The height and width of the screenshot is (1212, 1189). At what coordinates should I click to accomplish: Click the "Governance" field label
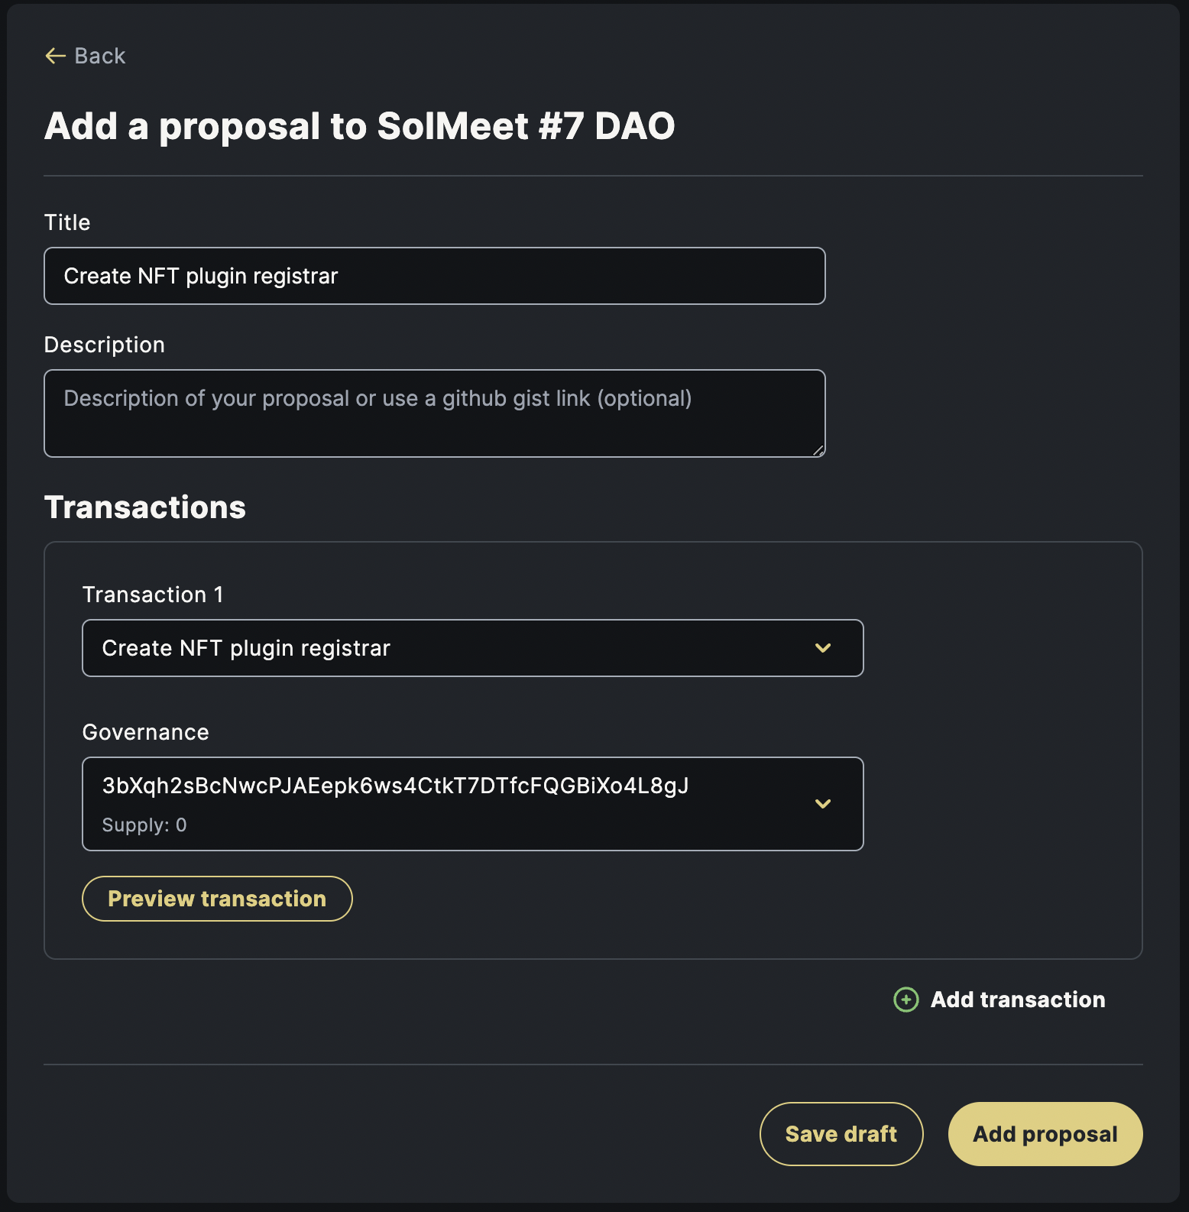pos(146,732)
